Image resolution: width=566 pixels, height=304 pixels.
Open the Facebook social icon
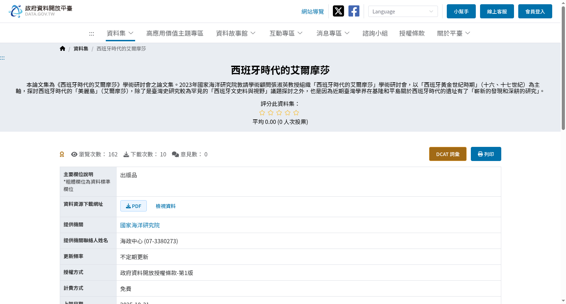[354, 11]
